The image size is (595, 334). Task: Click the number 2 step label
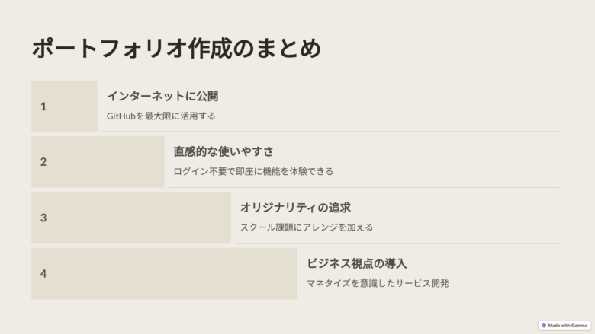(x=43, y=162)
